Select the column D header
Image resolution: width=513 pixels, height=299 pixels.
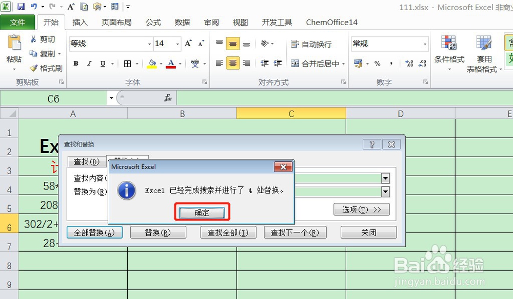pyautogui.click(x=401, y=114)
